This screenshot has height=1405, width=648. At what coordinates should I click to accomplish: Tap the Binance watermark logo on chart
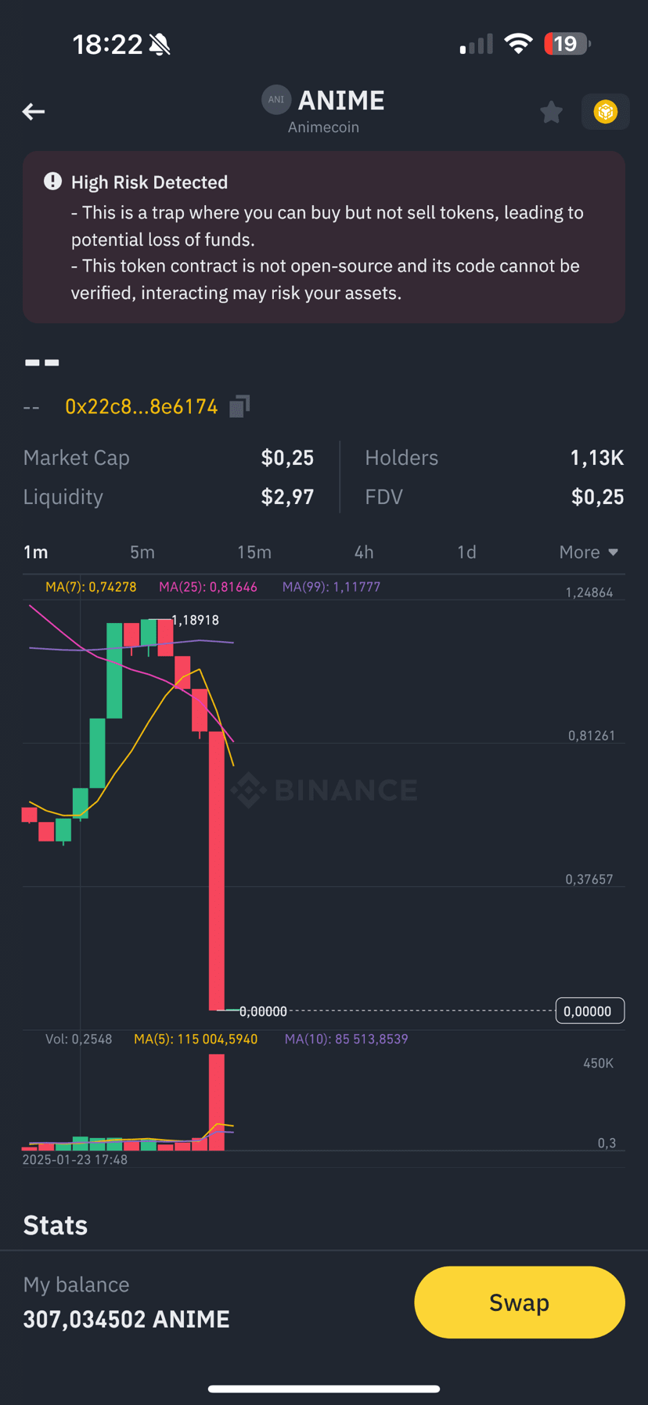pos(324,790)
